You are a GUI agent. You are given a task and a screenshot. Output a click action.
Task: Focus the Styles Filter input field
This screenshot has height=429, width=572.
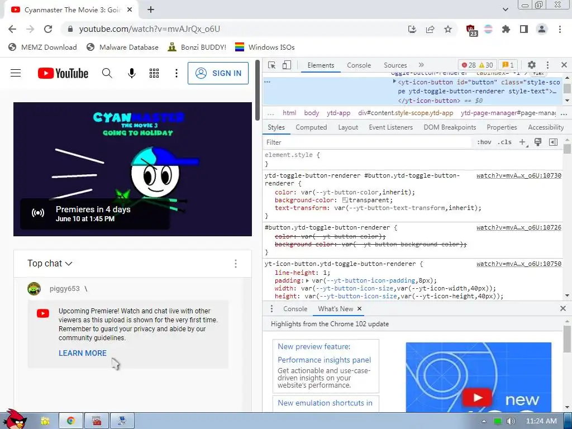click(368, 142)
